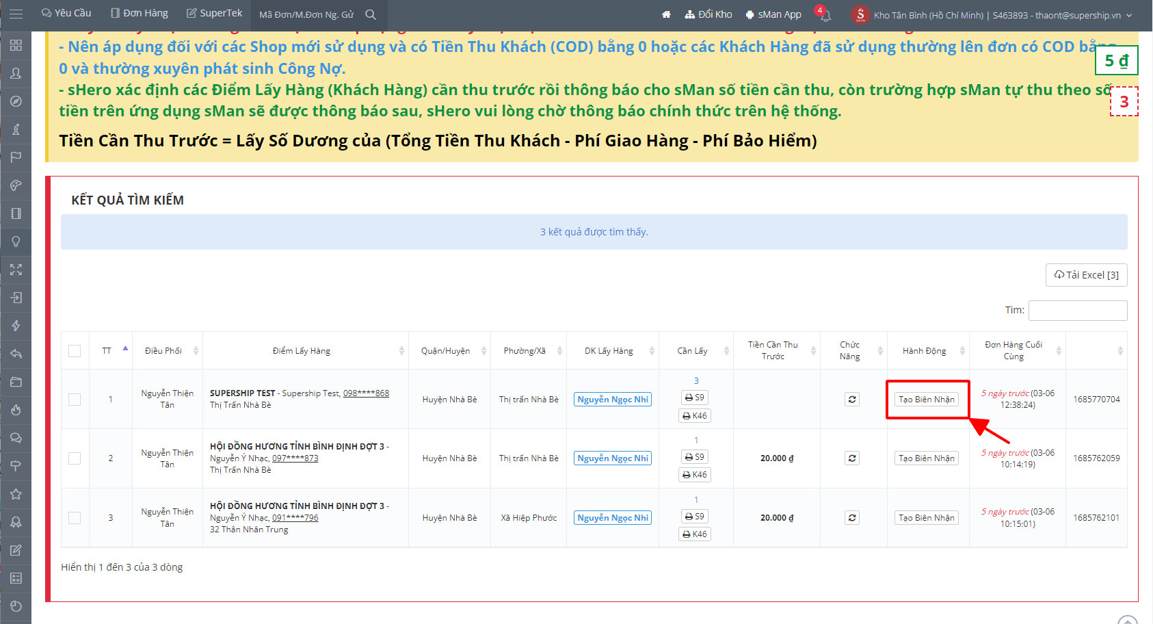Click the expand arrows icon in the sidebar
This screenshot has width=1153, height=624.
pos(16,270)
